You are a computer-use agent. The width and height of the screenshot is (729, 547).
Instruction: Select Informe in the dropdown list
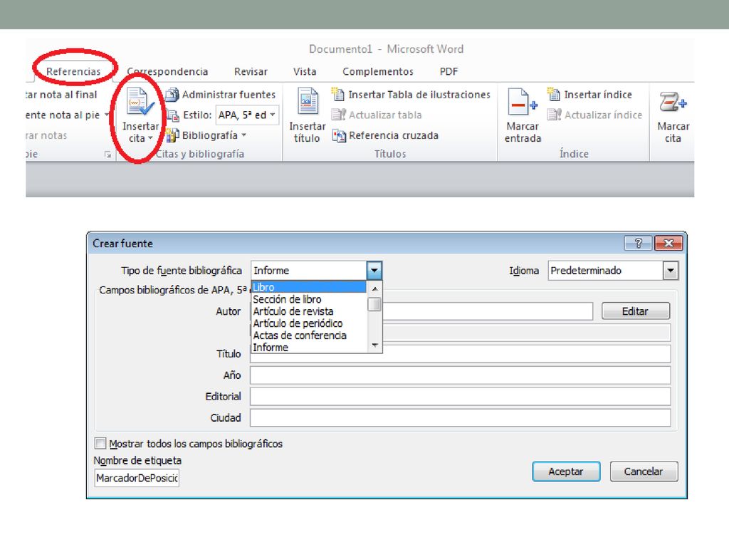309,348
